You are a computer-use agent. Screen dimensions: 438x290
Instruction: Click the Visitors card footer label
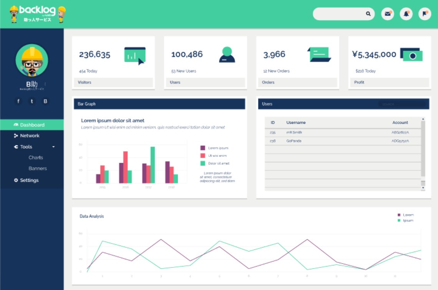pos(84,82)
